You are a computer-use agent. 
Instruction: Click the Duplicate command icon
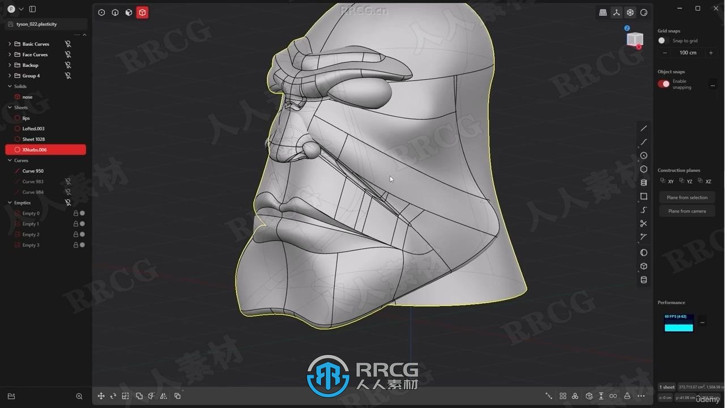(x=177, y=396)
